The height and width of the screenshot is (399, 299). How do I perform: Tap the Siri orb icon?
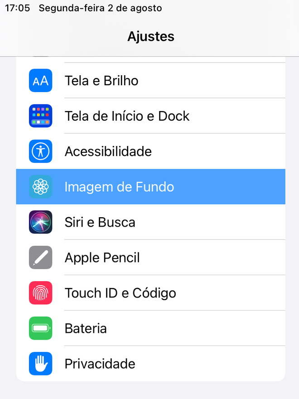tap(40, 222)
